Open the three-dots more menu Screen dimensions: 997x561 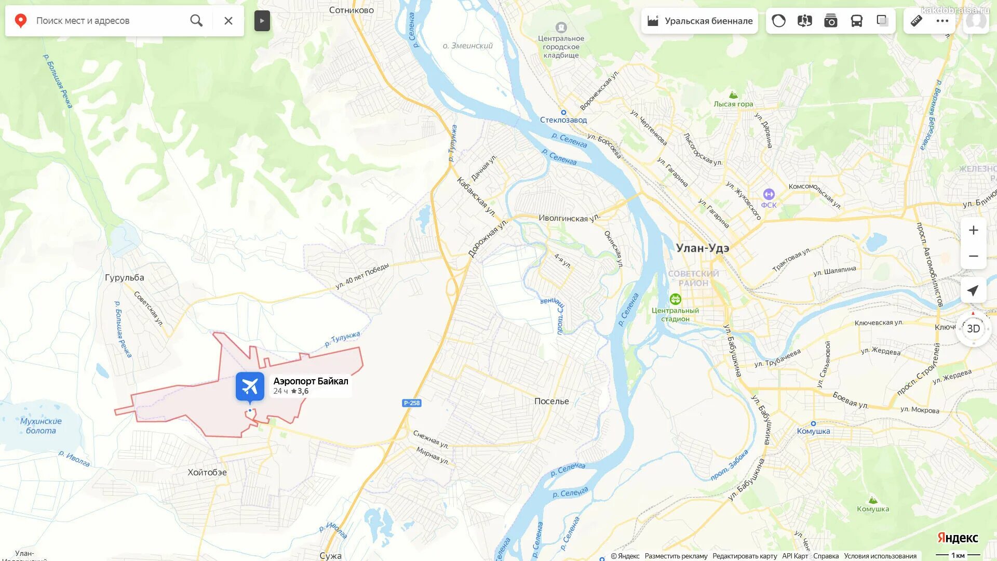(942, 21)
